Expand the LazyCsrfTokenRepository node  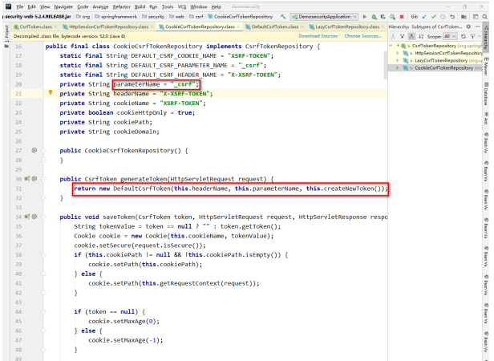click(x=397, y=60)
